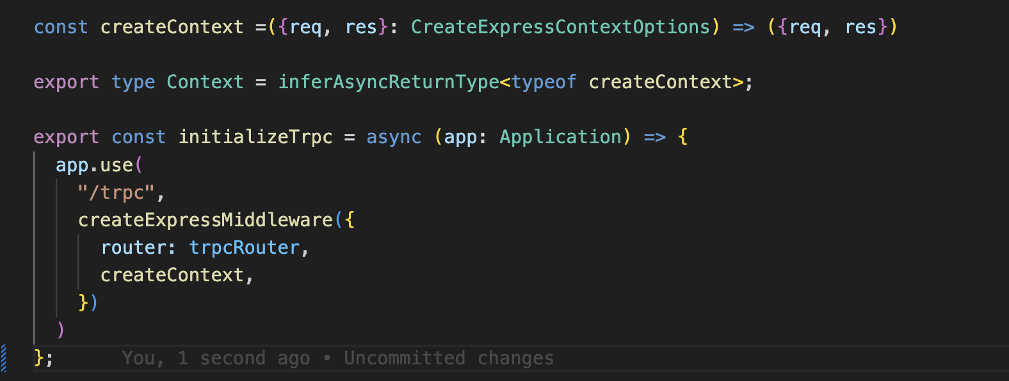Viewport: 1009px width, 381px height.
Task: Click the createExpressMiddleware function call
Action: (x=205, y=220)
